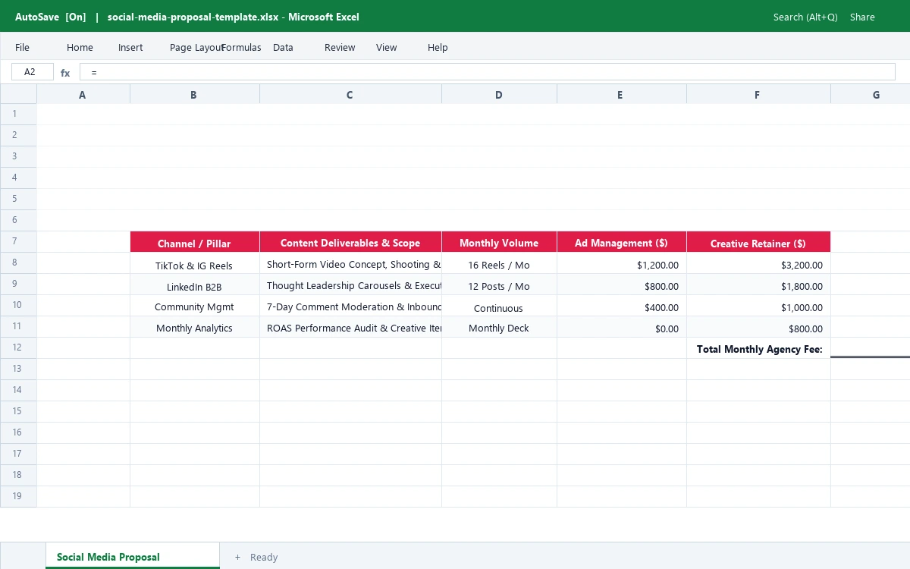Click the Search (Alt+Q) box
The height and width of the screenshot is (569, 910).
[805, 17]
